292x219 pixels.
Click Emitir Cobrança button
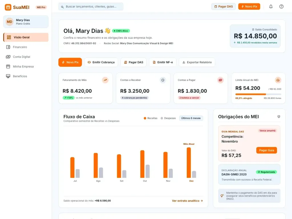(101, 62)
